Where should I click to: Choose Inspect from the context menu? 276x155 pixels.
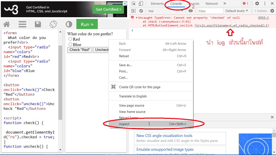click(x=124, y=124)
